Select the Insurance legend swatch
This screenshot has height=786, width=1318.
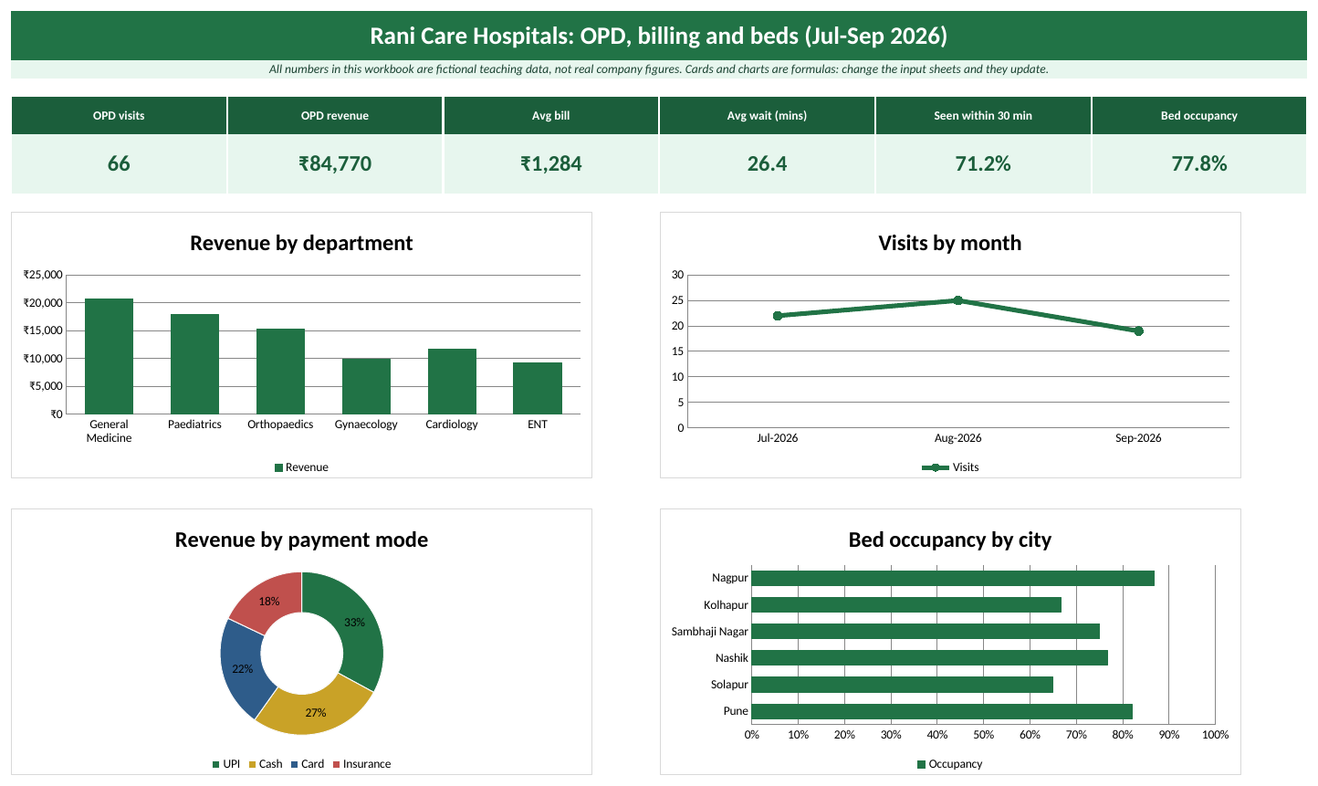pyautogui.click(x=336, y=765)
